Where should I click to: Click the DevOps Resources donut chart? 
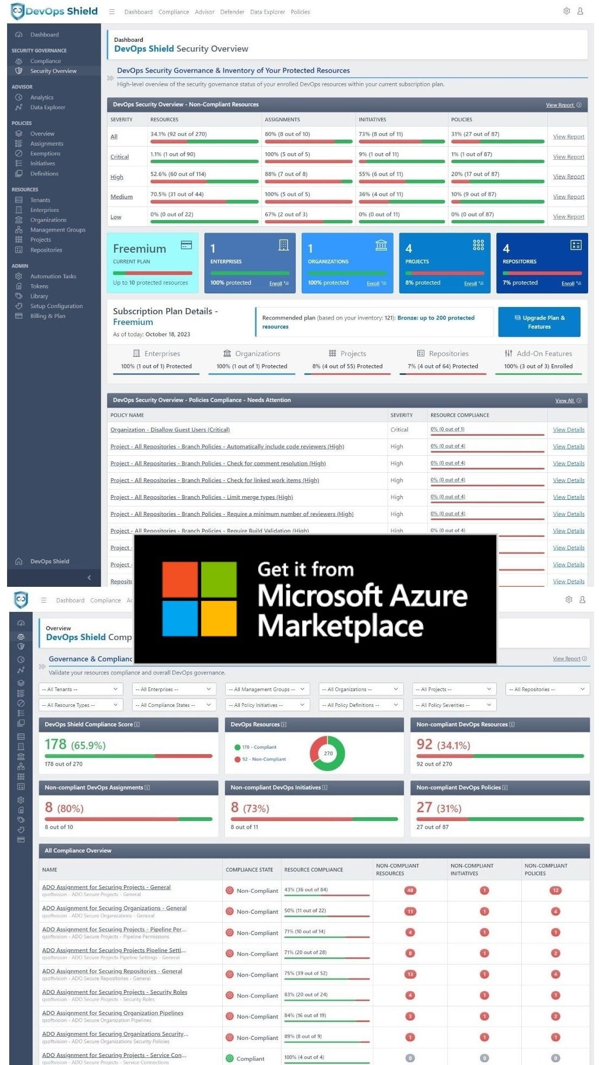coord(328,753)
